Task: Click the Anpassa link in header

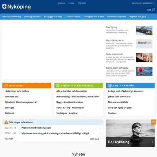Action: tap(61, 3)
